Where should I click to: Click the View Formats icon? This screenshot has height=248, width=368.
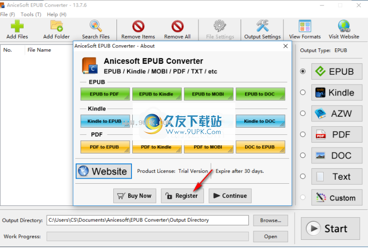pos(305,26)
